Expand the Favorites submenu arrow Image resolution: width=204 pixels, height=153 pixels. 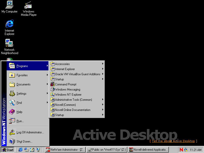[x=47, y=75]
